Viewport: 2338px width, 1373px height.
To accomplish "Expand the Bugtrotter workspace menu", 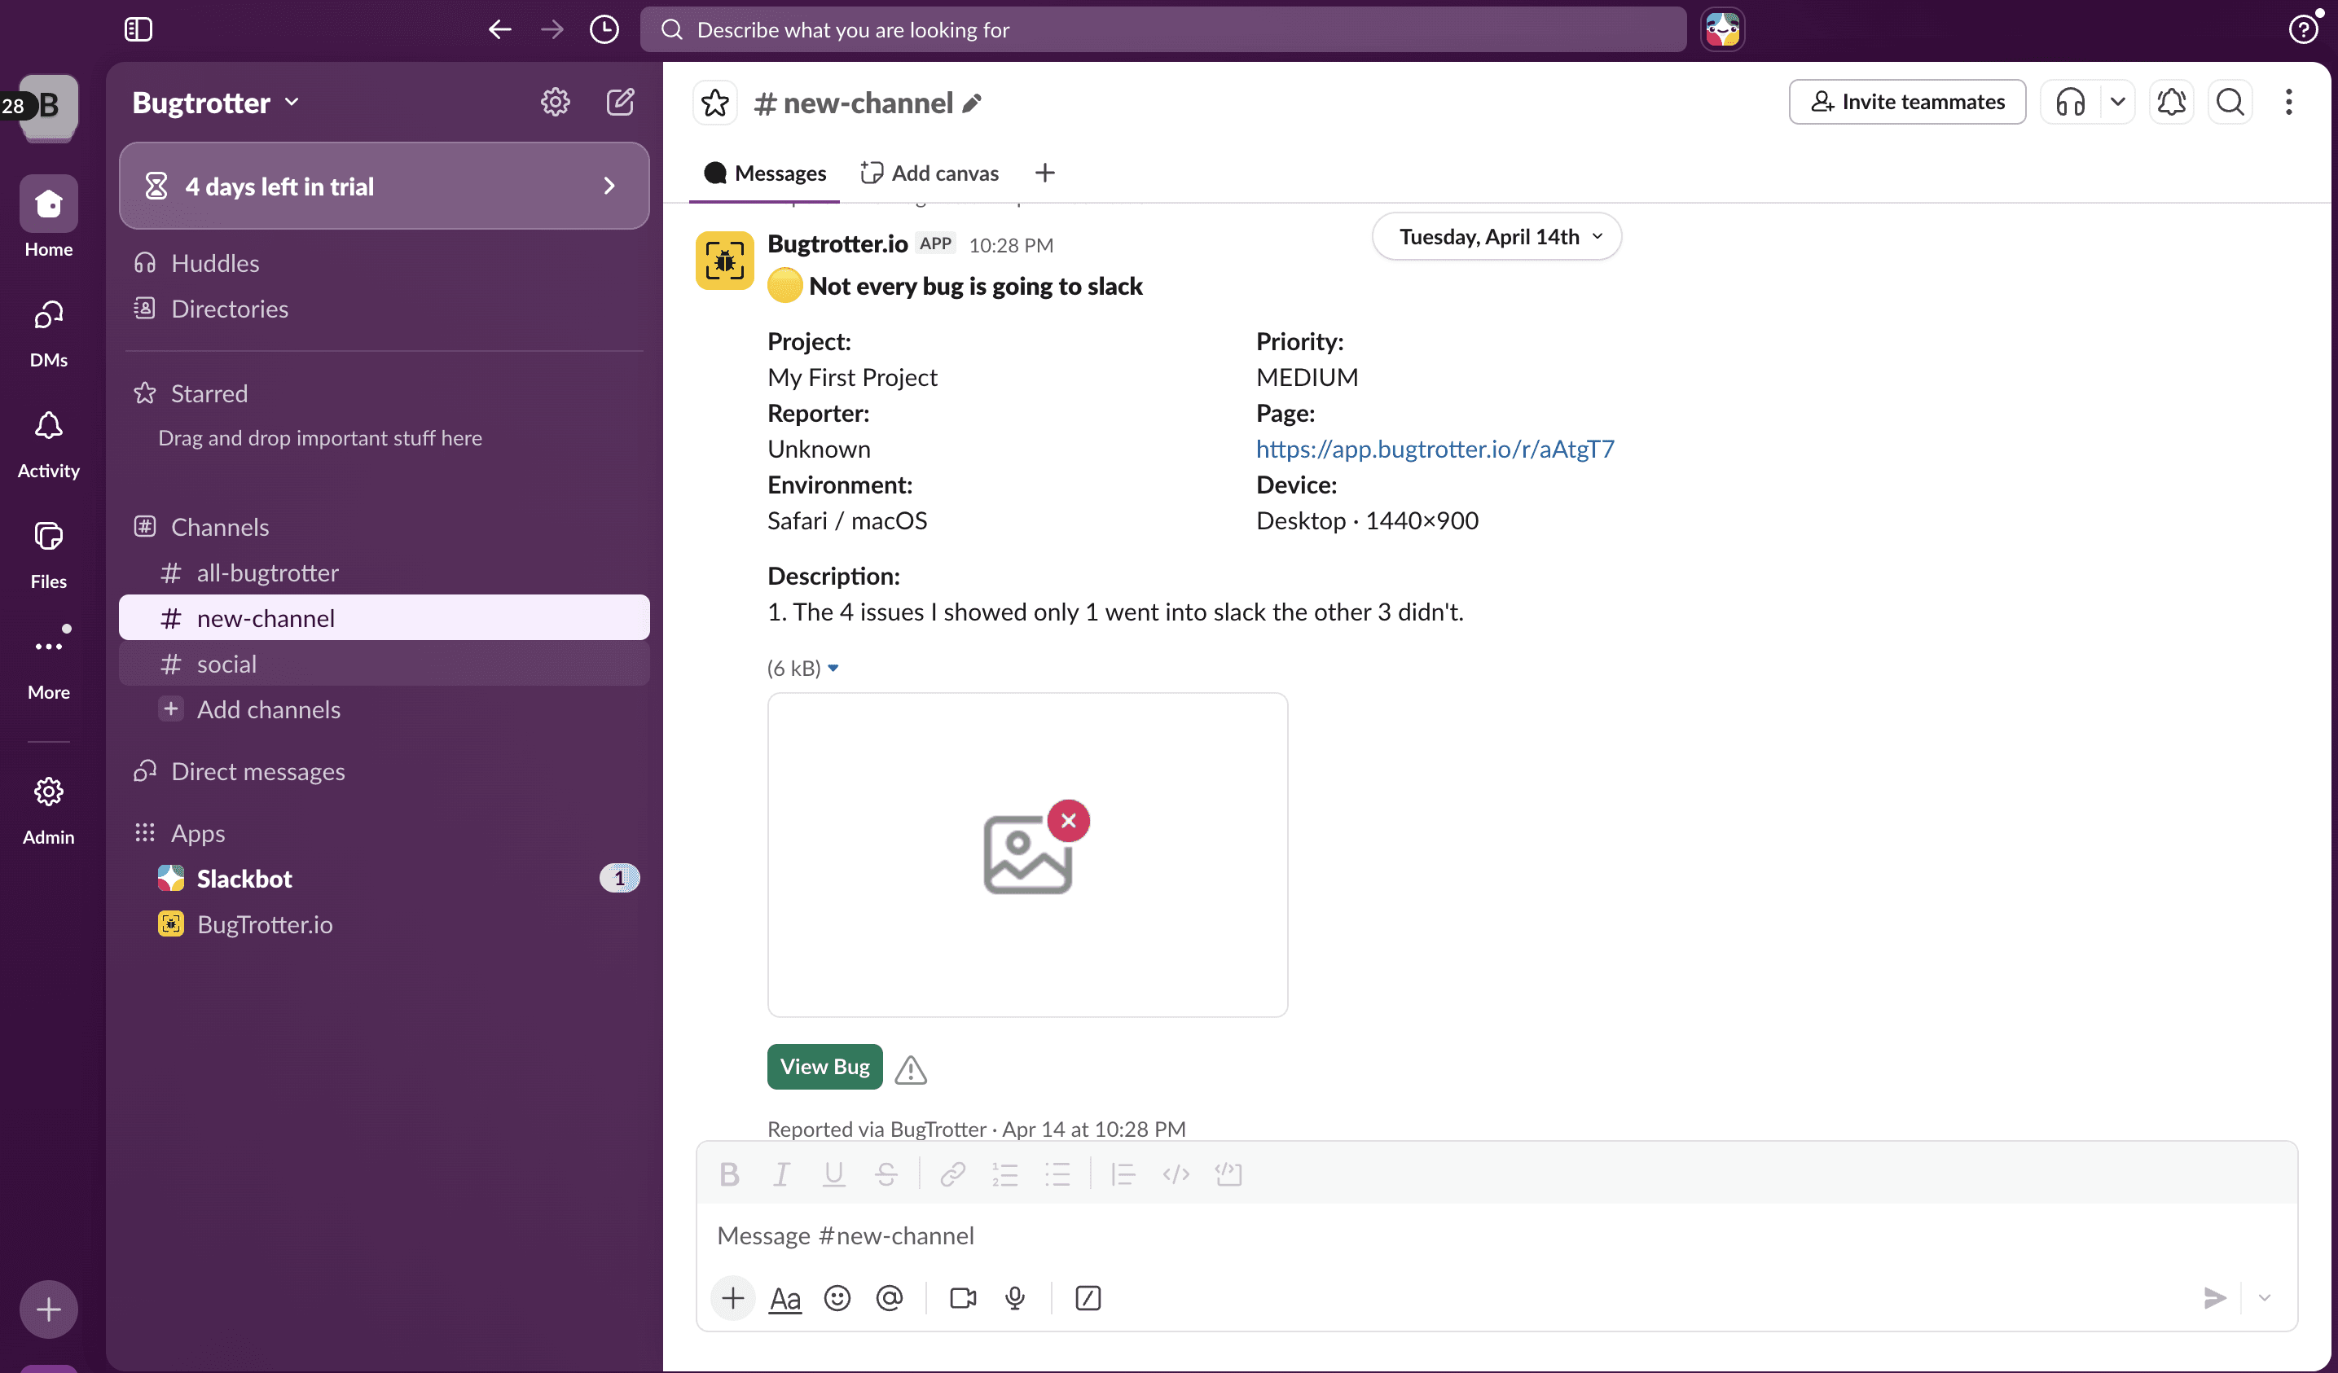I will click(215, 102).
